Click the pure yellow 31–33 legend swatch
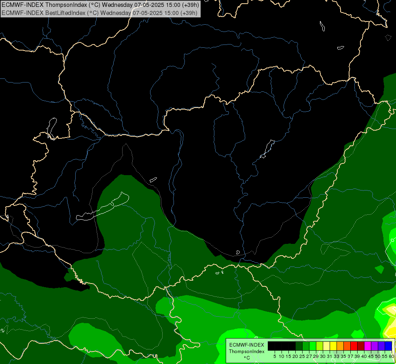This screenshot has width=396, height=364. coord(333,346)
